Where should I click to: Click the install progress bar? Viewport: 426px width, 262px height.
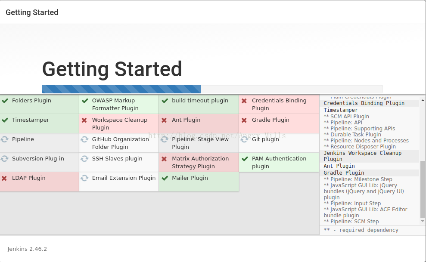tap(212, 89)
